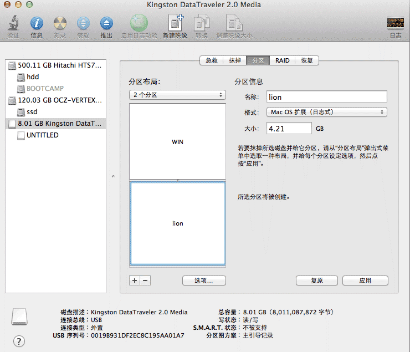410x352 pixels.
Task: Click the Convert (转换) toolbar icon
Action: coord(202,23)
